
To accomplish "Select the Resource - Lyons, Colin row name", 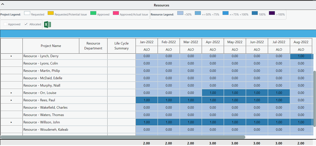I will tap(41, 64).
